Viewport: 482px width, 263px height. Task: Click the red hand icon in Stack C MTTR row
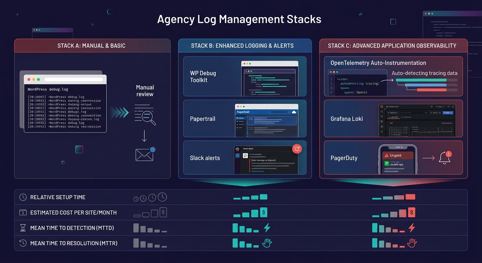click(x=412, y=243)
